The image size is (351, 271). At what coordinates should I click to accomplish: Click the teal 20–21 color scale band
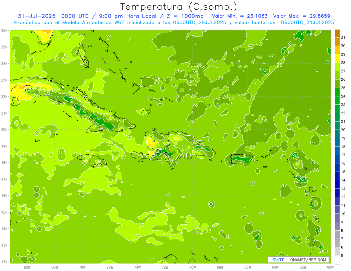click(337, 126)
